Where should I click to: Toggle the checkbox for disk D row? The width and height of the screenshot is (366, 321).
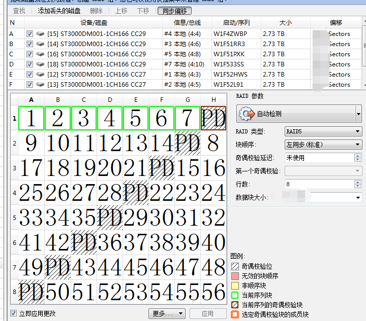pos(29,64)
